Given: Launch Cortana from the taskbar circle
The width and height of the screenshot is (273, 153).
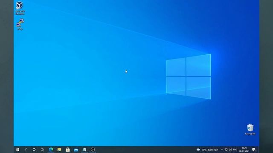Looking at the screenshot, I should pos(34,150).
